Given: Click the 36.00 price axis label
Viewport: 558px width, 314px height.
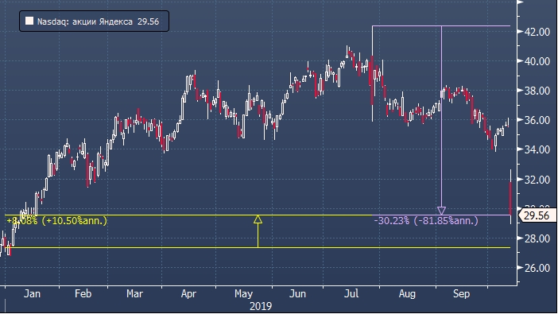Looking at the screenshot, I should click(x=537, y=120).
